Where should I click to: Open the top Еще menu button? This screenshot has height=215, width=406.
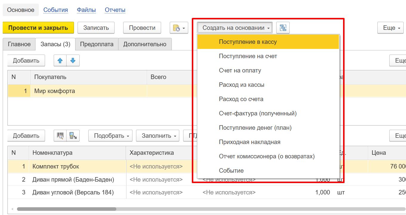[x=391, y=28]
